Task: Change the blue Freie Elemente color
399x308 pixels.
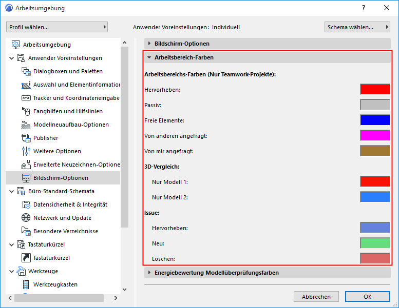Action: coord(375,120)
